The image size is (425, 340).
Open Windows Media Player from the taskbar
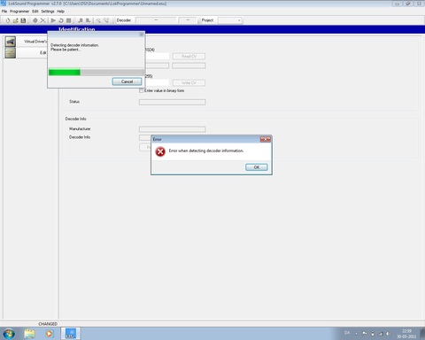49,334
